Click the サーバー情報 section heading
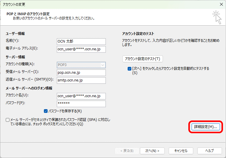 pyautogui.click(x=15, y=57)
